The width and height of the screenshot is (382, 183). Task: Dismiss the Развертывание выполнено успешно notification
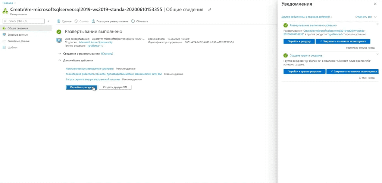pos(378,24)
